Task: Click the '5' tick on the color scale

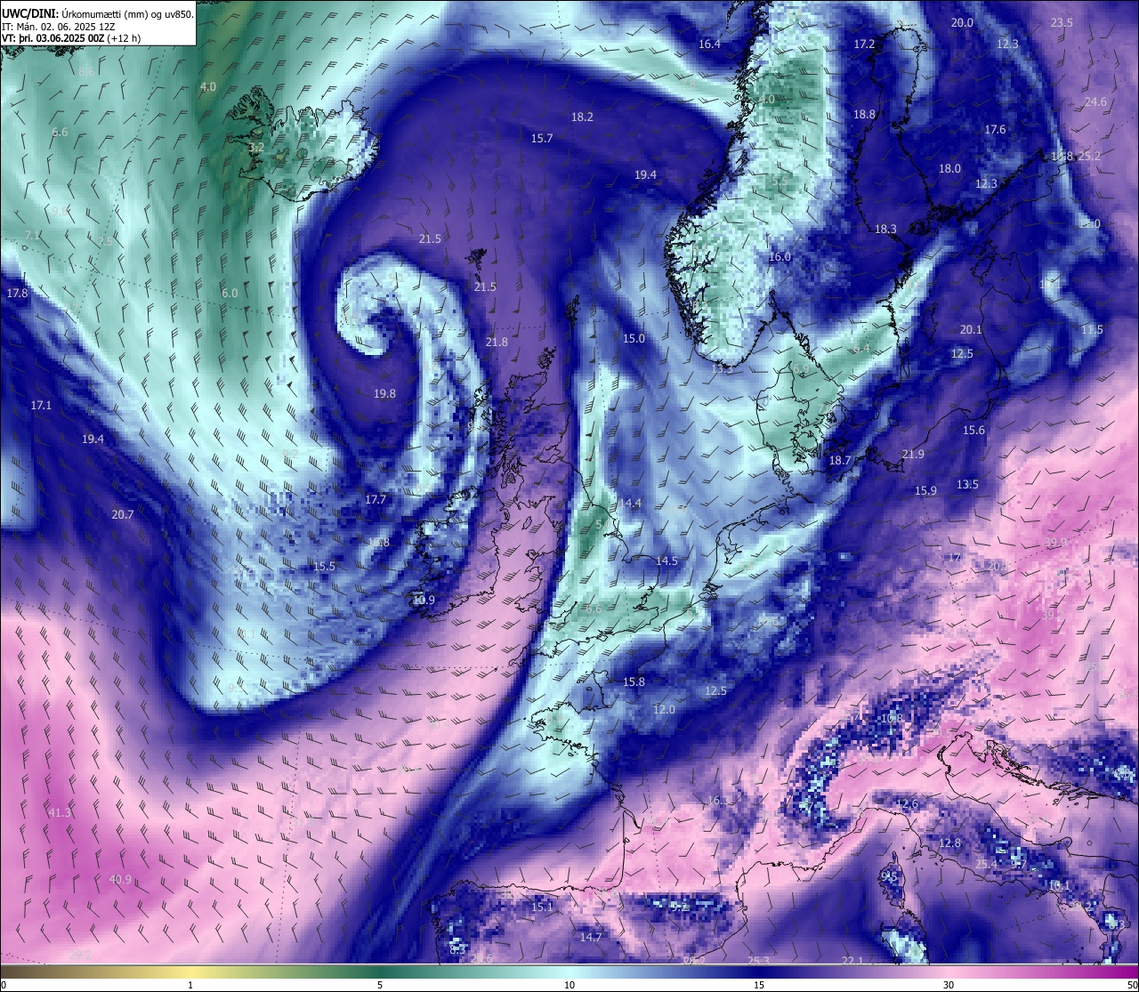Action: click(380, 985)
